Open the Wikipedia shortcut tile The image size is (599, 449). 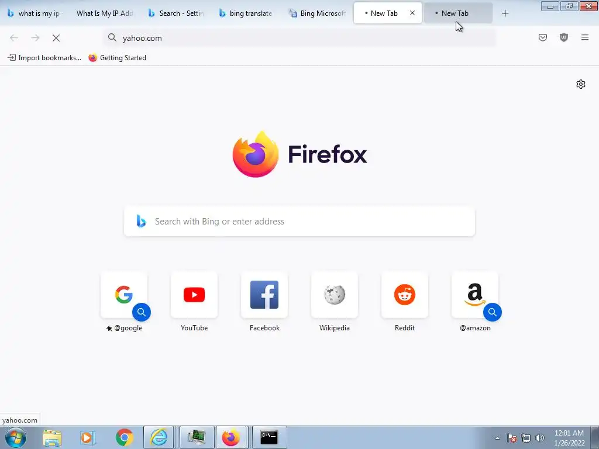click(x=335, y=295)
